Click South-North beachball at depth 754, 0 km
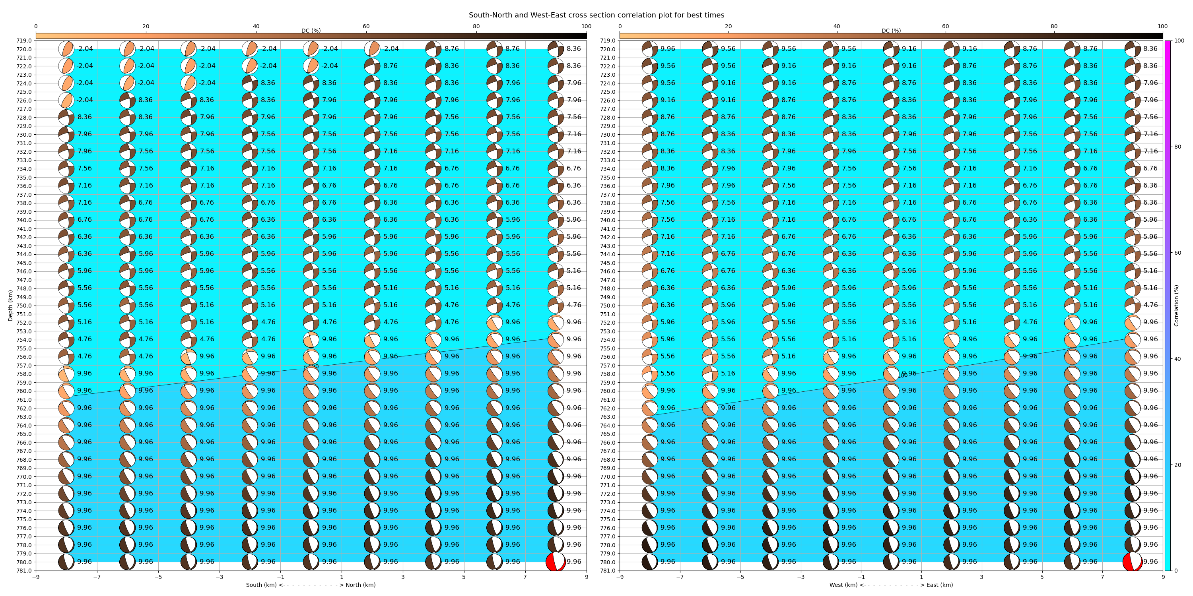 pos(311,340)
